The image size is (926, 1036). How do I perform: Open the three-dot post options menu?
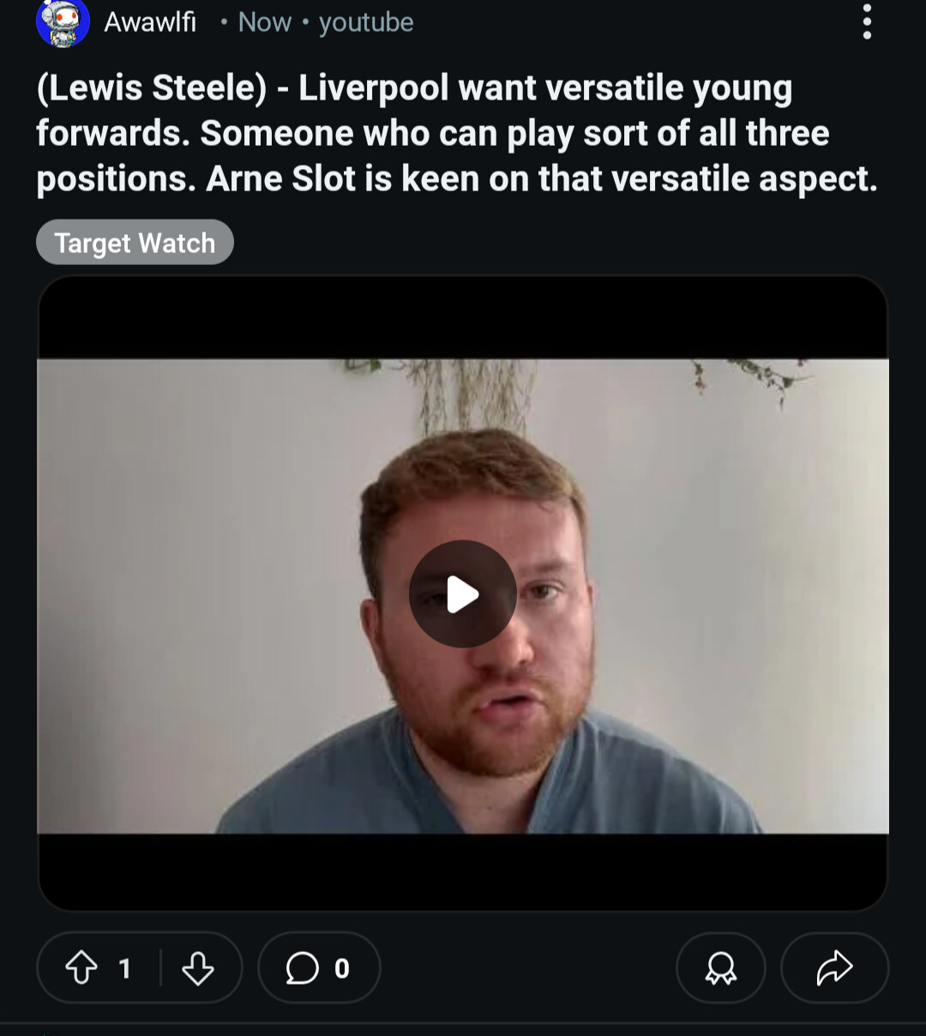(867, 22)
